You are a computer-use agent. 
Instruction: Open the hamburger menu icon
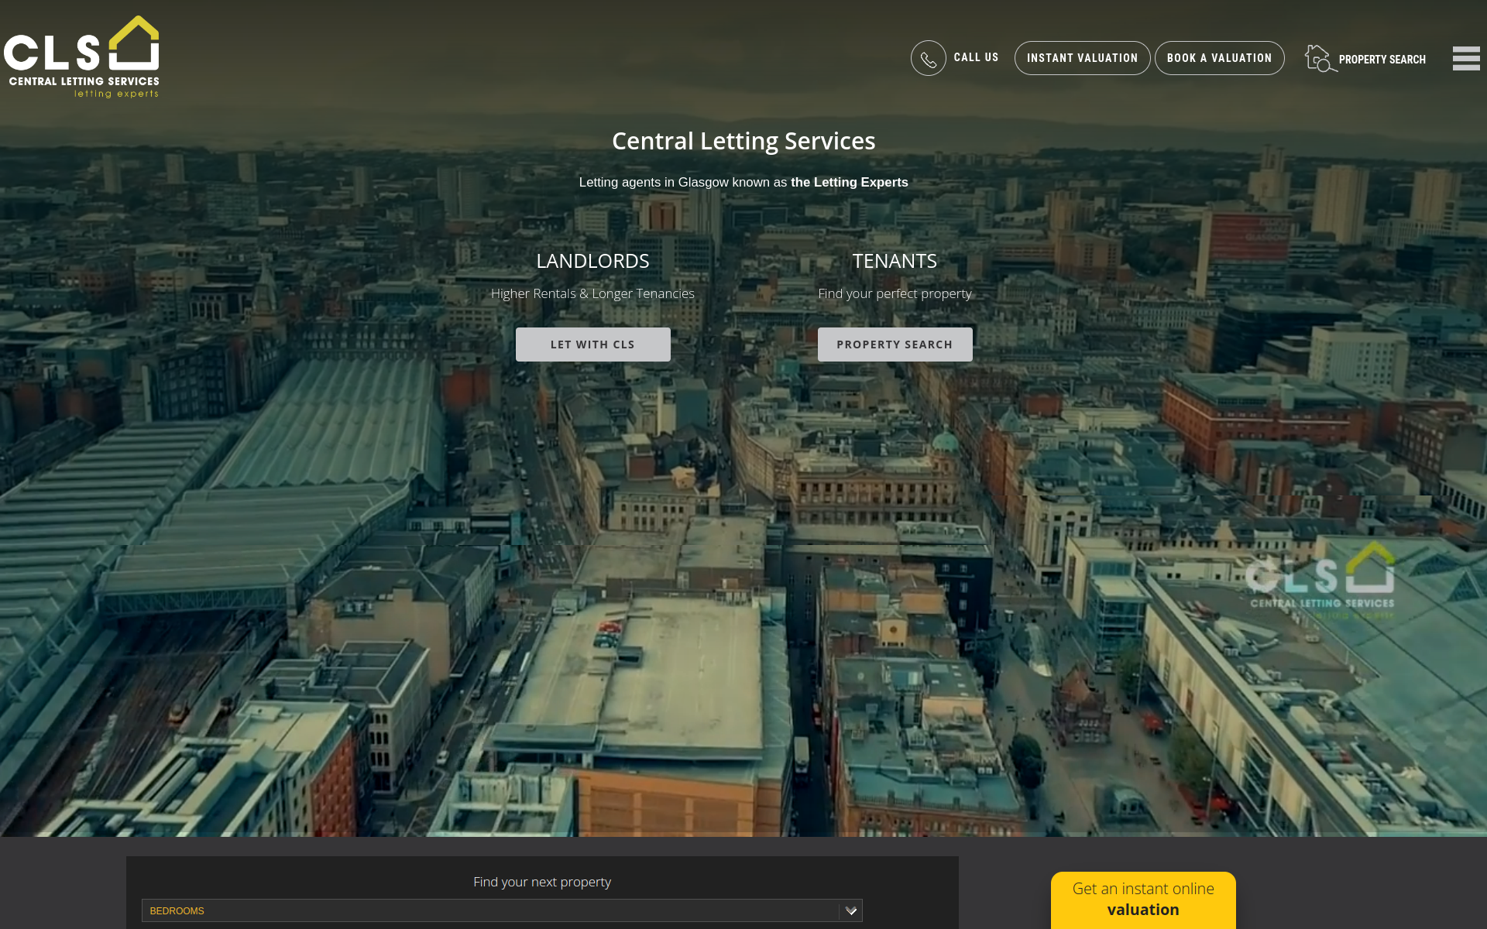1466,58
